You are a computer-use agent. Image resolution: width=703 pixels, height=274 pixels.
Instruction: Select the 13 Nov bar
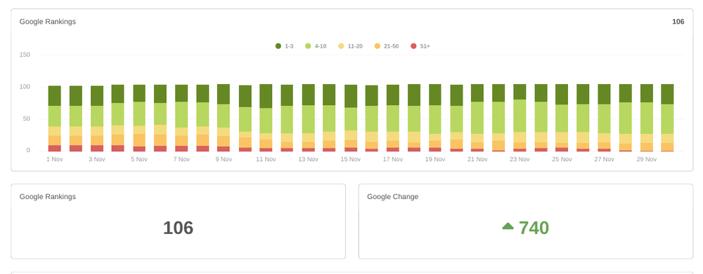click(x=309, y=118)
